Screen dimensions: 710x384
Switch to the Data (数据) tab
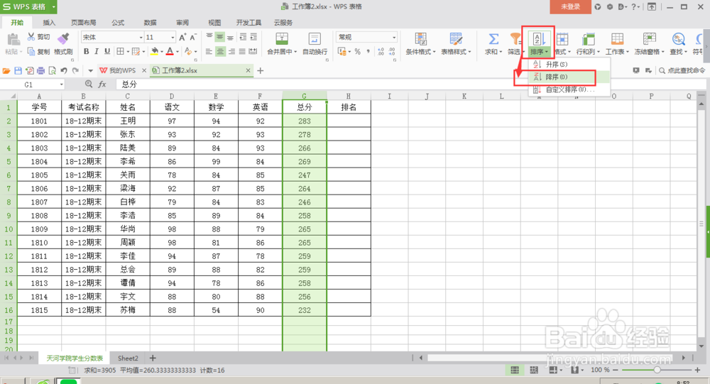[x=150, y=22]
